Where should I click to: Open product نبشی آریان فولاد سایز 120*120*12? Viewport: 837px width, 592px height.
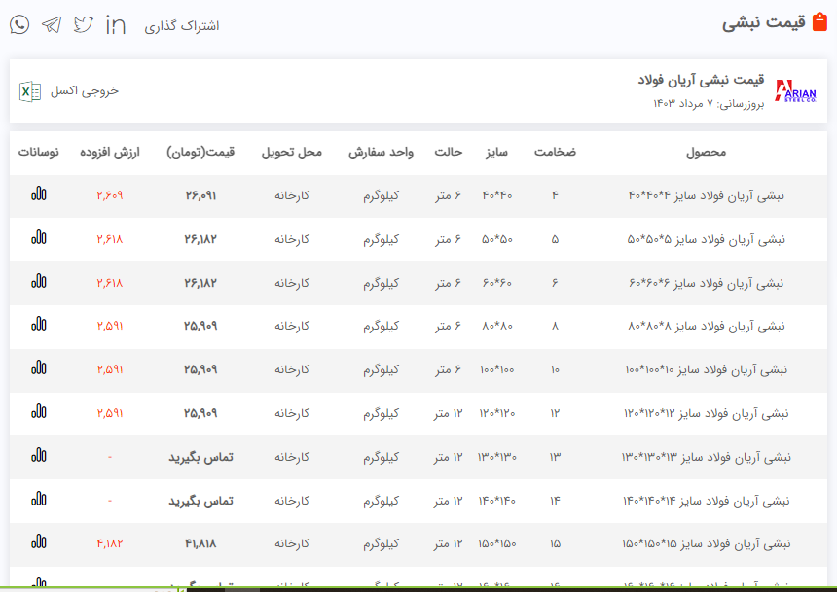point(705,413)
